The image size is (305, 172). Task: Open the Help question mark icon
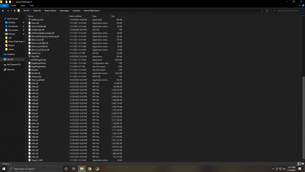pos(303,5)
